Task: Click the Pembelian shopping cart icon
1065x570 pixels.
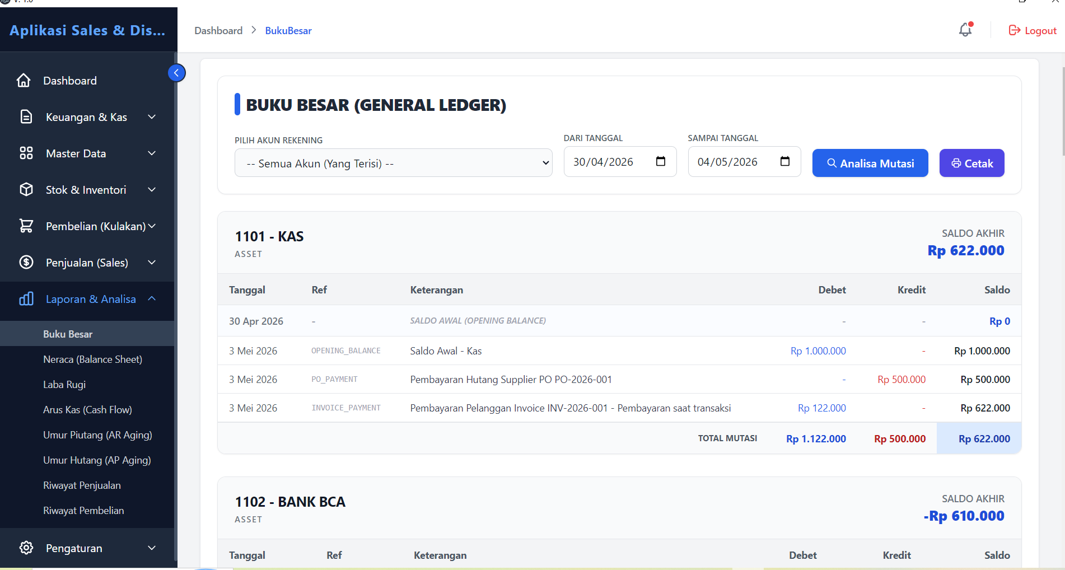Action: click(x=26, y=226)
